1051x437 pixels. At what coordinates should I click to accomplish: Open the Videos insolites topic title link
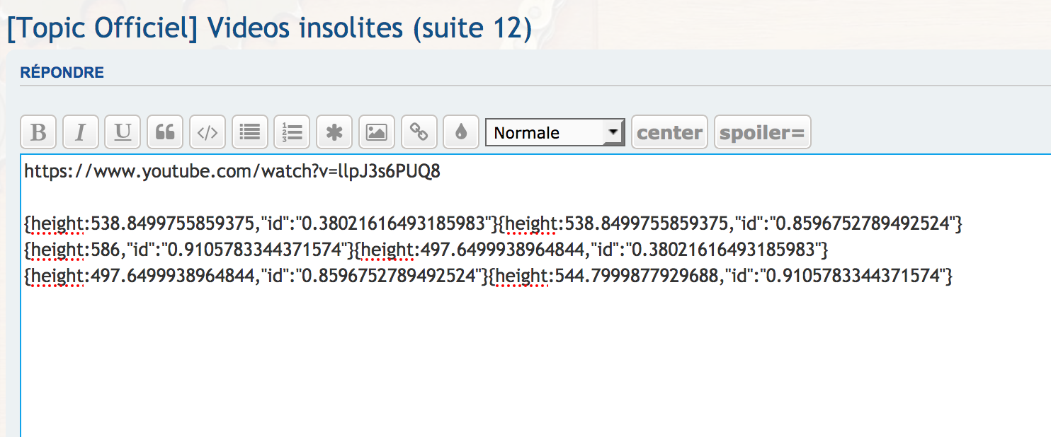click(x=269, y=28)
